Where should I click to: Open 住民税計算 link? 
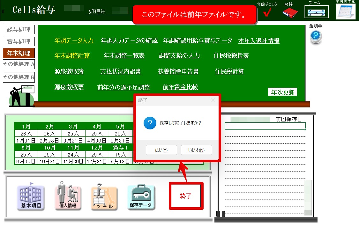(x=230, y=71)
